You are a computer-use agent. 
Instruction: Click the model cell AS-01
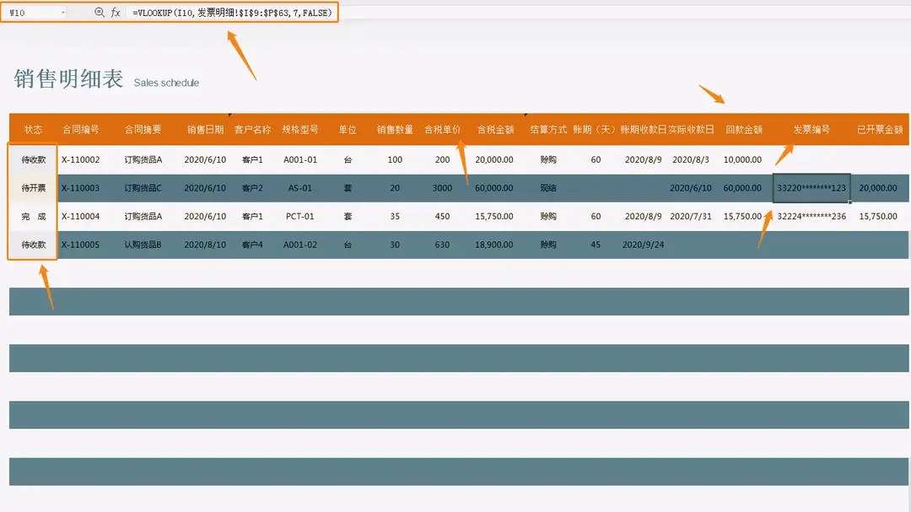click(300, 188)
